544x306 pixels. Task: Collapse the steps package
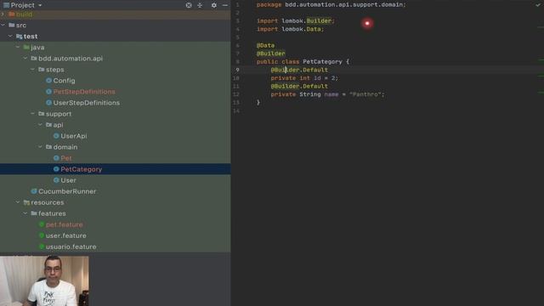click(32, 70)
